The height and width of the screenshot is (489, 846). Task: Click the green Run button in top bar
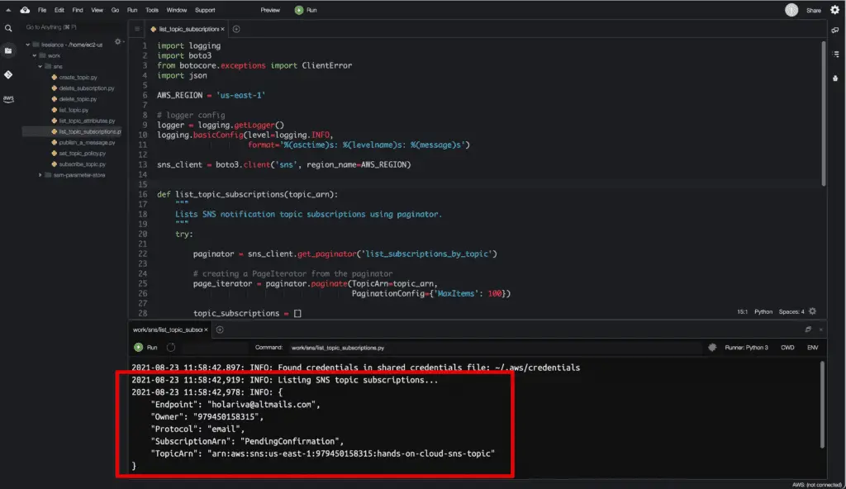[x=305, y=10]
